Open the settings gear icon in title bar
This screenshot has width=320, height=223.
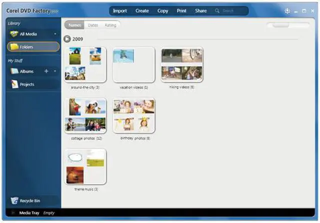287,11
